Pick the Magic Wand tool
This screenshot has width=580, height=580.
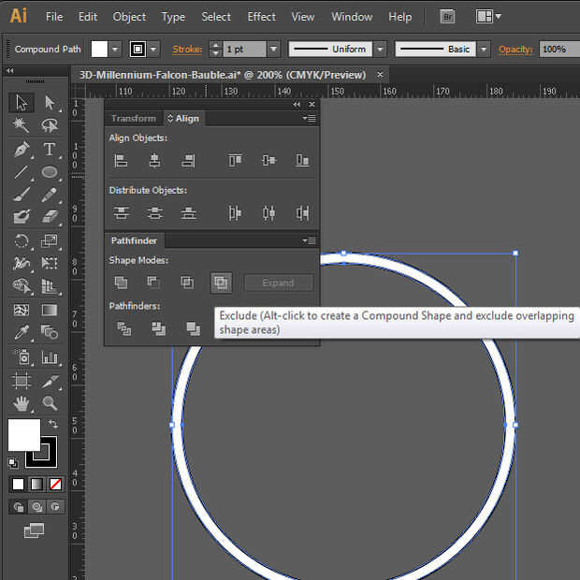pyautogui.click(x=22, y=126)
